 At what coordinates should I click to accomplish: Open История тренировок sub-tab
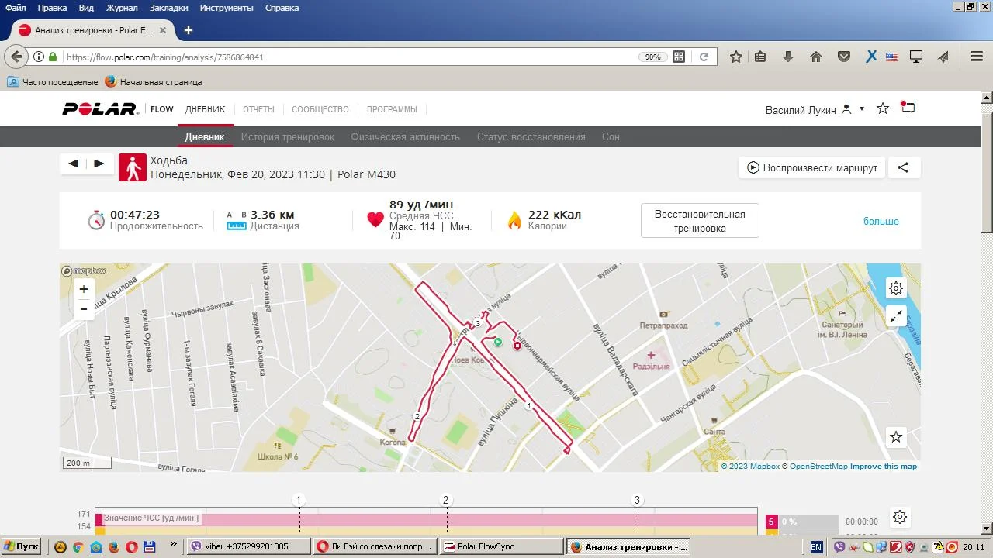(x=288, y=137)
